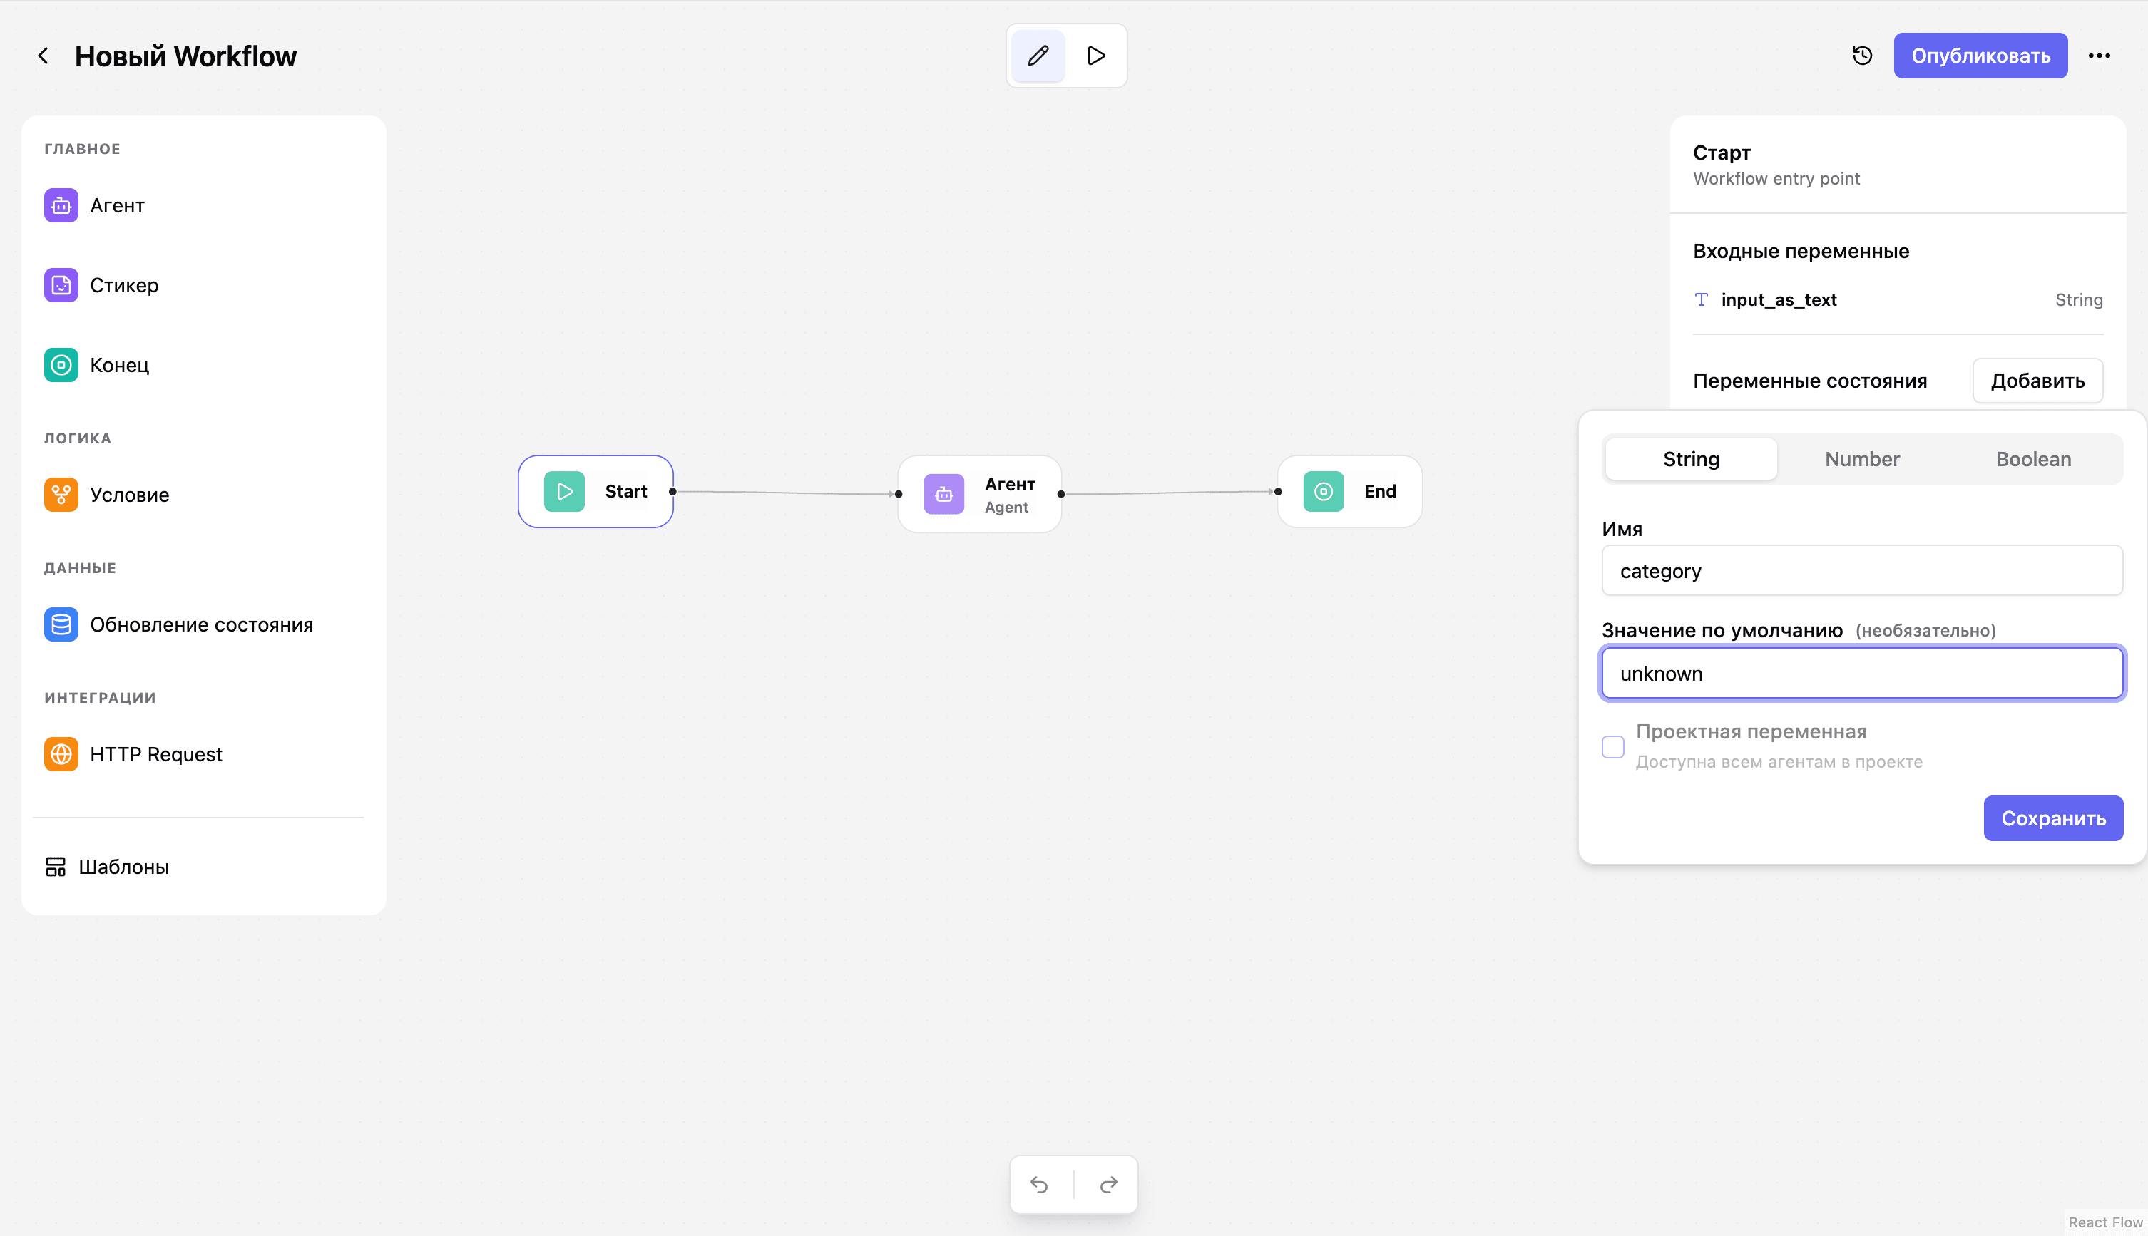Click the Добавить state variable button
This screenshot has height=1236, width=2148.
(2037, 381)
